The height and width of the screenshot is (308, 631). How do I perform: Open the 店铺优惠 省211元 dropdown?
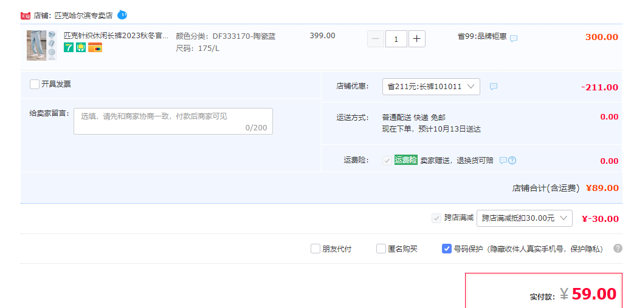click(x=431, y=86)
